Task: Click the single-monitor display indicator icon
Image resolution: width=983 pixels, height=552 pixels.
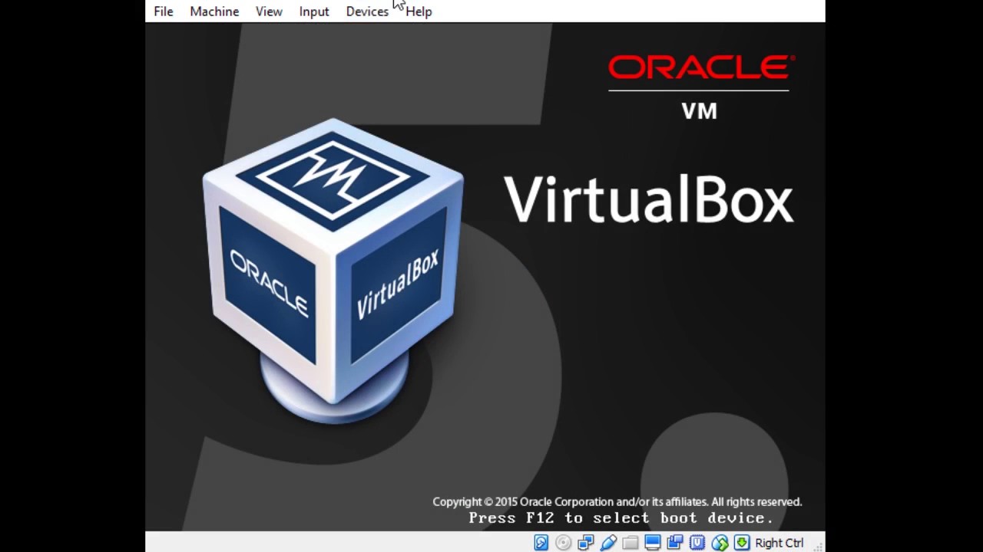Action: point(653,543)
